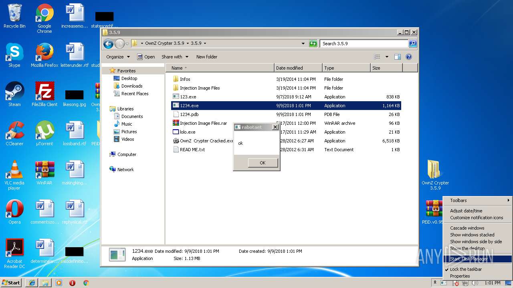Toggle the preview pane icon

pyautogui.click(x=397, y=57)
